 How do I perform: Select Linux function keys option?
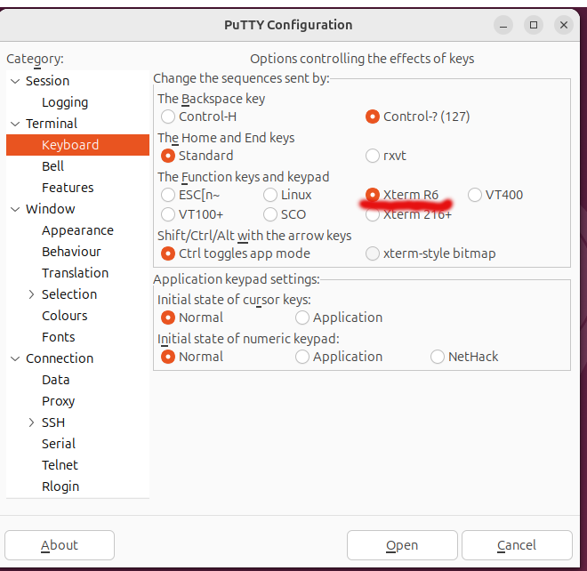pyautogui.click(x=270, y=195)
